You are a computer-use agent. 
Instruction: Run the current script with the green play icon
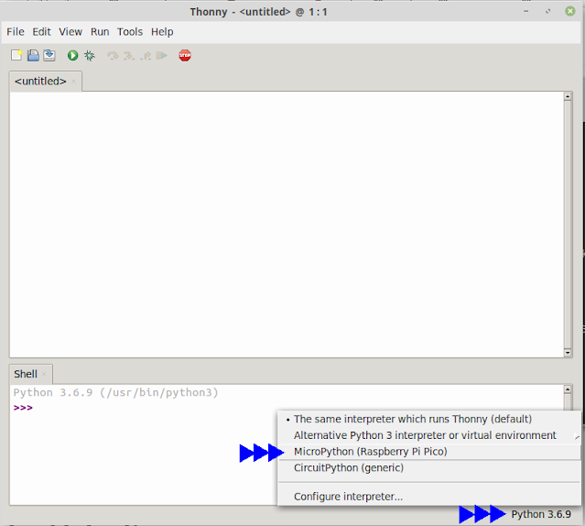click(x=72, y=56)
